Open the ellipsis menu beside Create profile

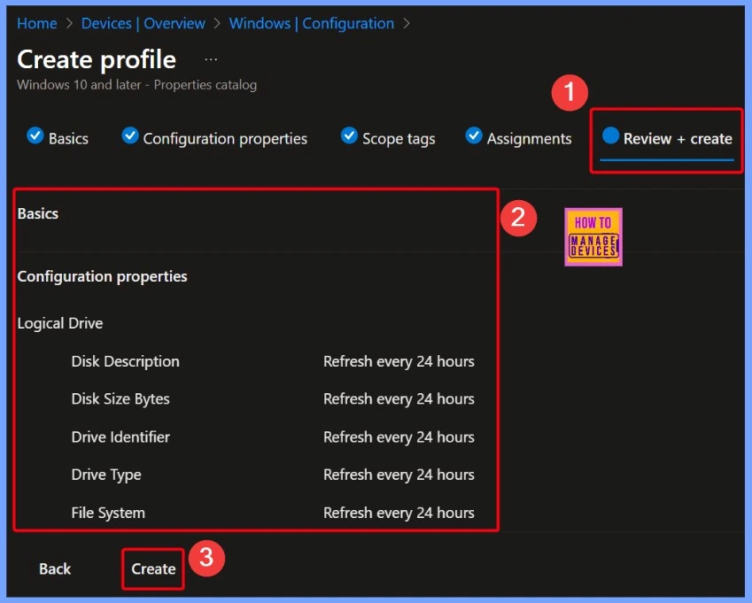pos(211,60)
